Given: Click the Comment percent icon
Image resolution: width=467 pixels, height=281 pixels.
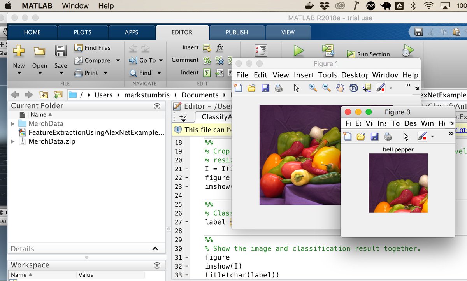Looking at the screenshot, I should 207,60.
